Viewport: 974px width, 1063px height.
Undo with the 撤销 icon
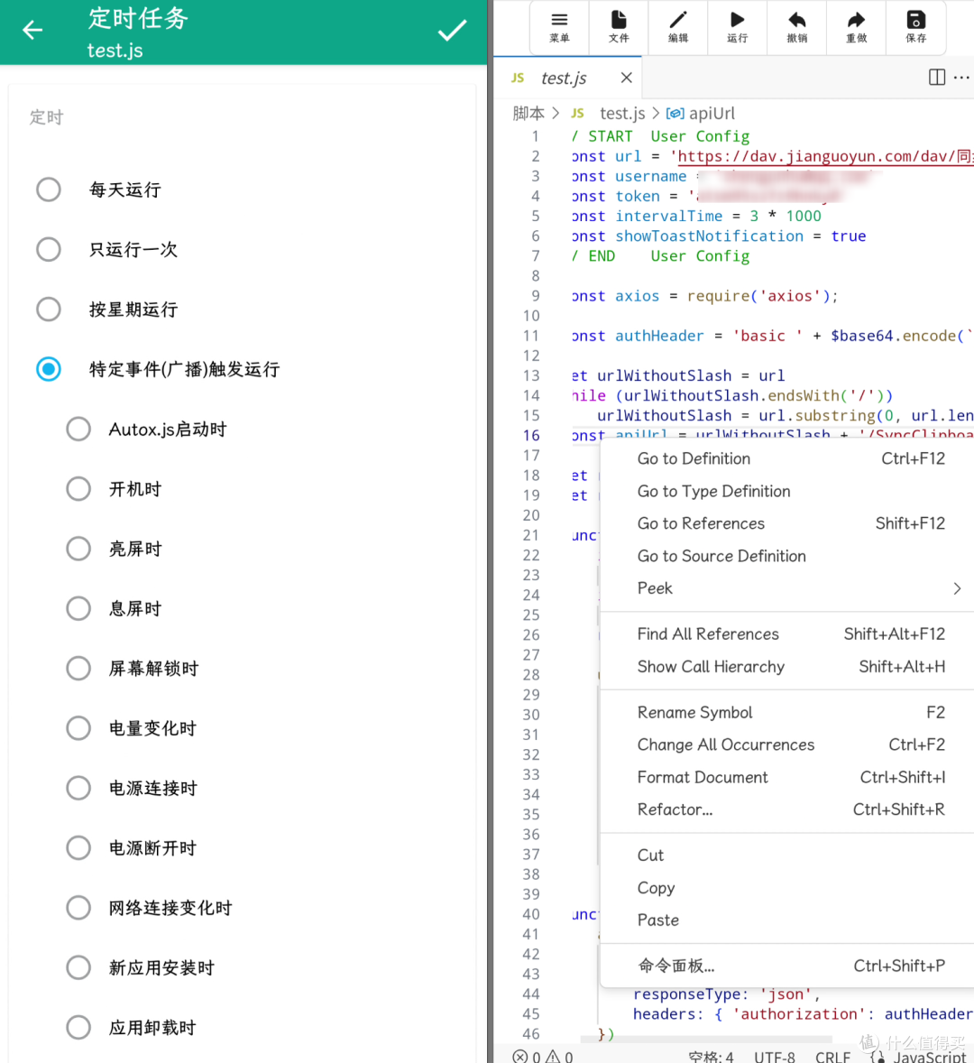pos(797,27)
